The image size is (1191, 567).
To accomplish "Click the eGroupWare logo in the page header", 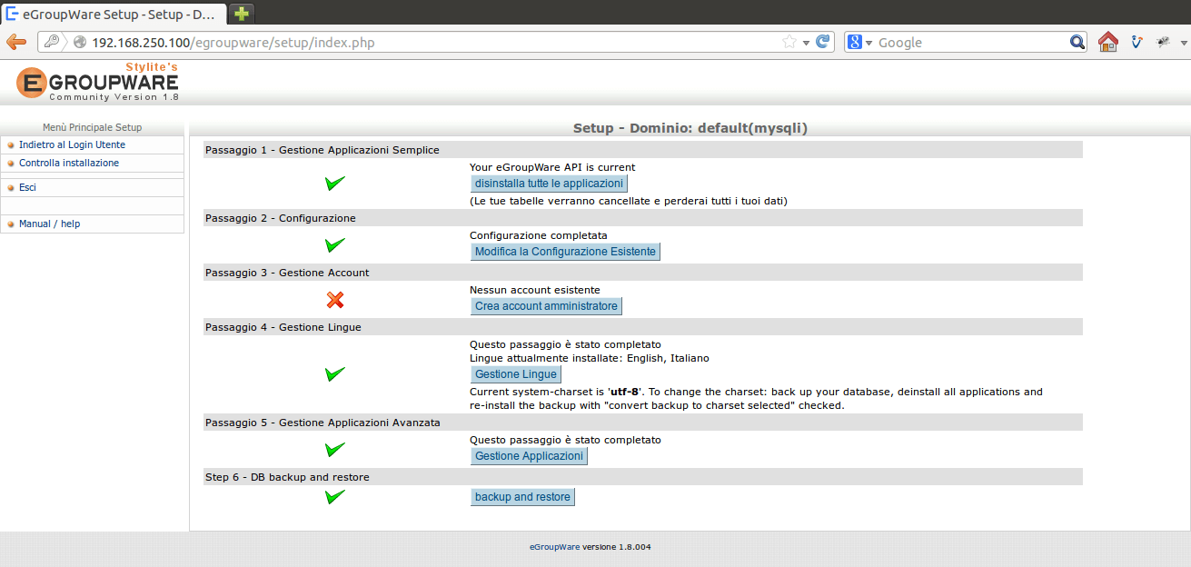I will pyautogui.click(x=97, y=82).
